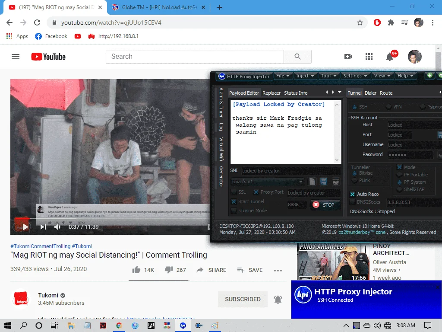Screen dimensions: 442x332
Task: Click the new profile page icon
Action: (x=312, y=182)
